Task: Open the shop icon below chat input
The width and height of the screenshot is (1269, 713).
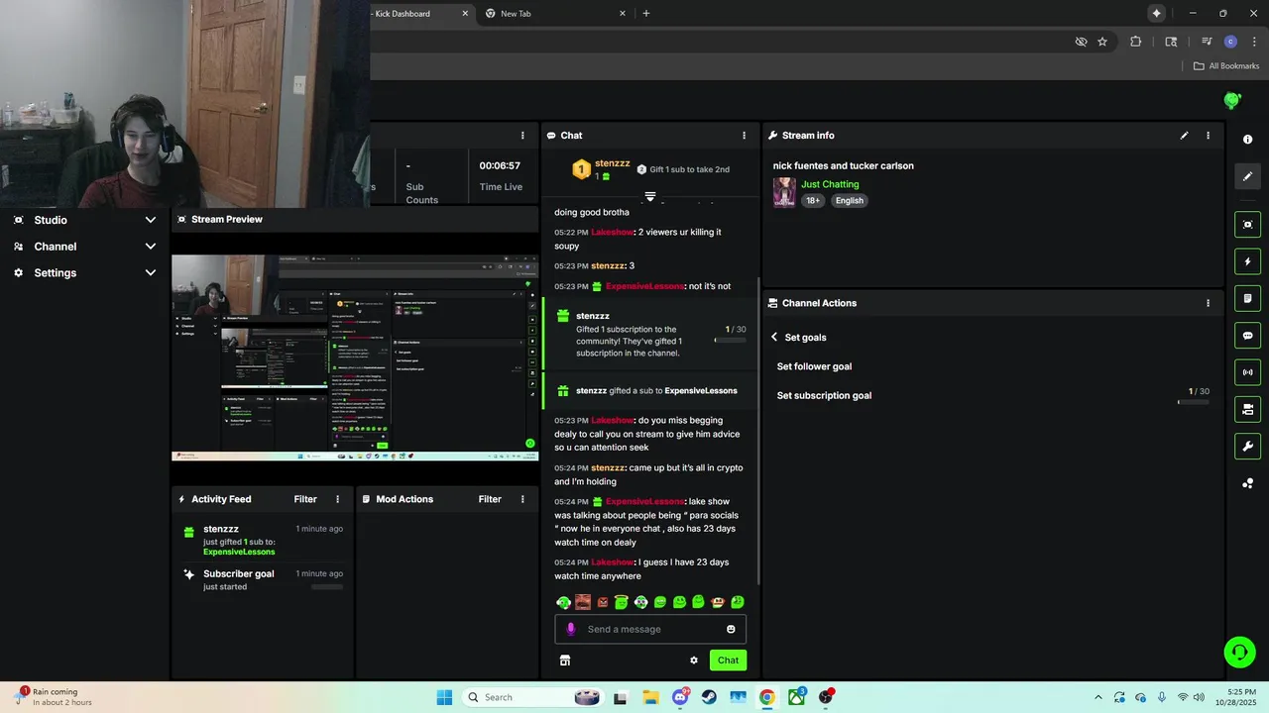Action: click(565, 661)
